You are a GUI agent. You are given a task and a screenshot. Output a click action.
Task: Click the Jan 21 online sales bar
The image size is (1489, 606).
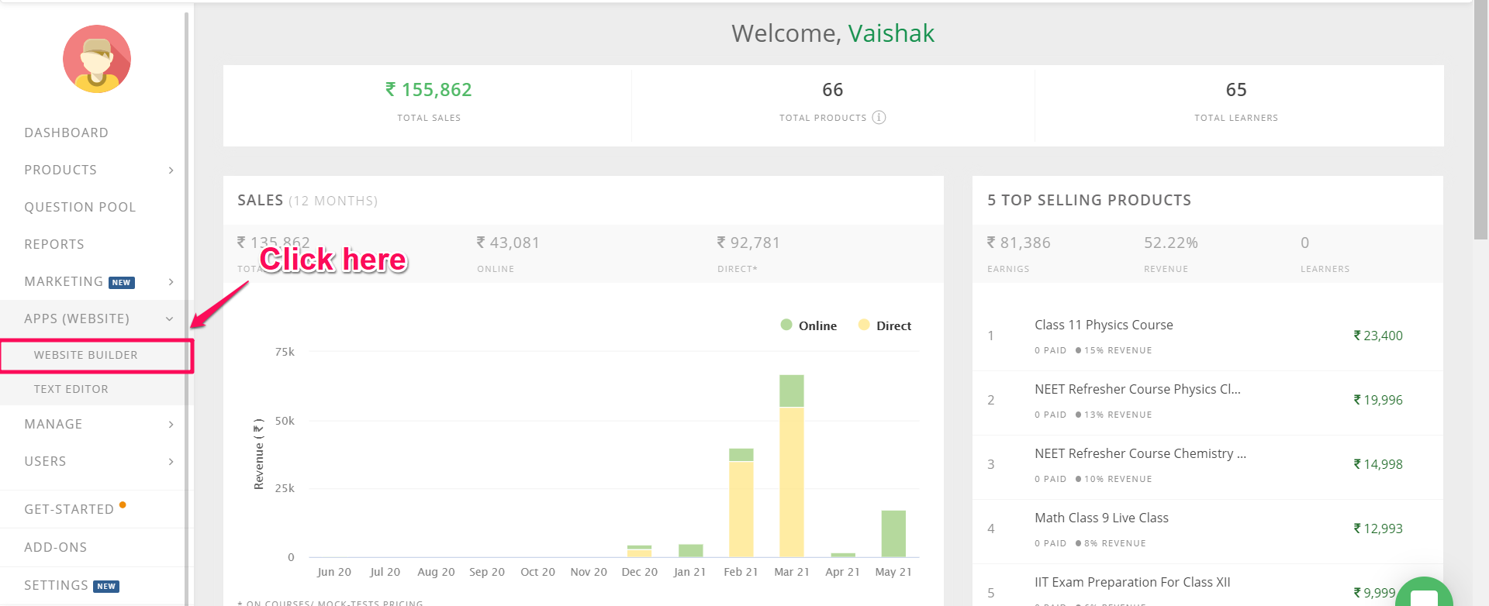click(690, 550)
